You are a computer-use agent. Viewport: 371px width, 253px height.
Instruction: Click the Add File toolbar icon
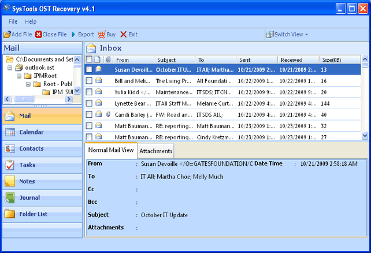pyautogui.click(x=7, y=35)
